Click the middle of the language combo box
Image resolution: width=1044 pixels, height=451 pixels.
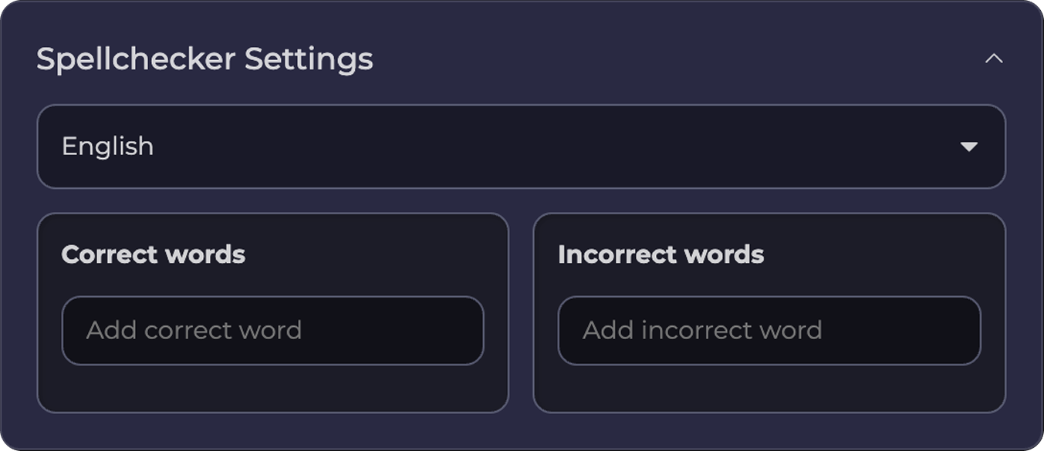[x=521, y=146]
